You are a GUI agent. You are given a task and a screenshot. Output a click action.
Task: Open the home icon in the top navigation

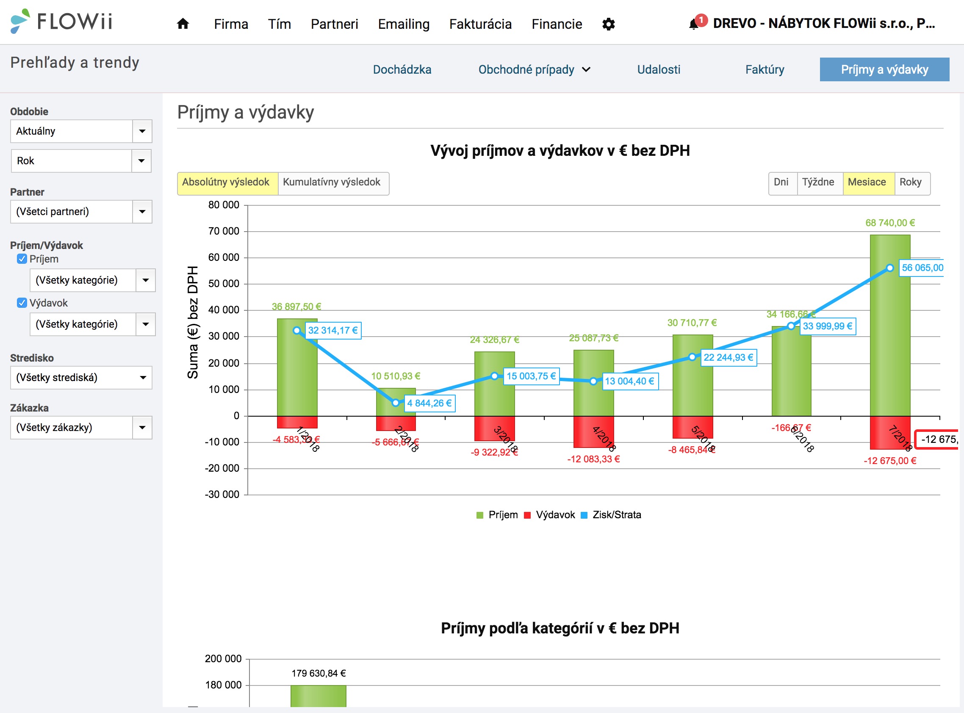(x=183, y=24)
